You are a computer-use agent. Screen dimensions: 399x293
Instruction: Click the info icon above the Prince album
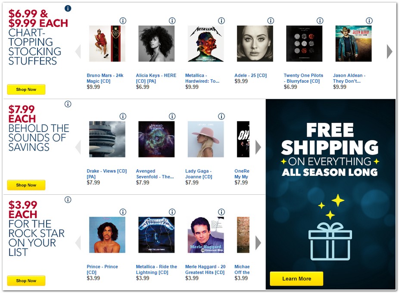(123, 212)
